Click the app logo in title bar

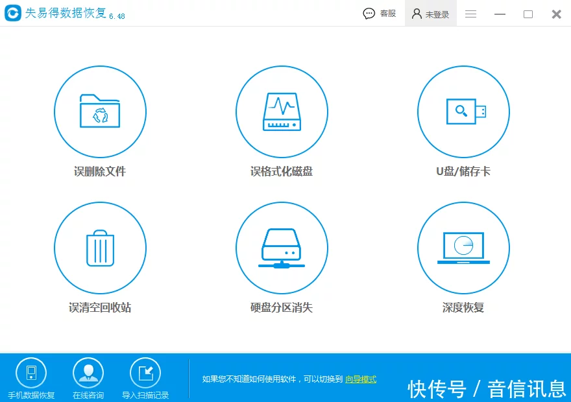tap(13, 13)
